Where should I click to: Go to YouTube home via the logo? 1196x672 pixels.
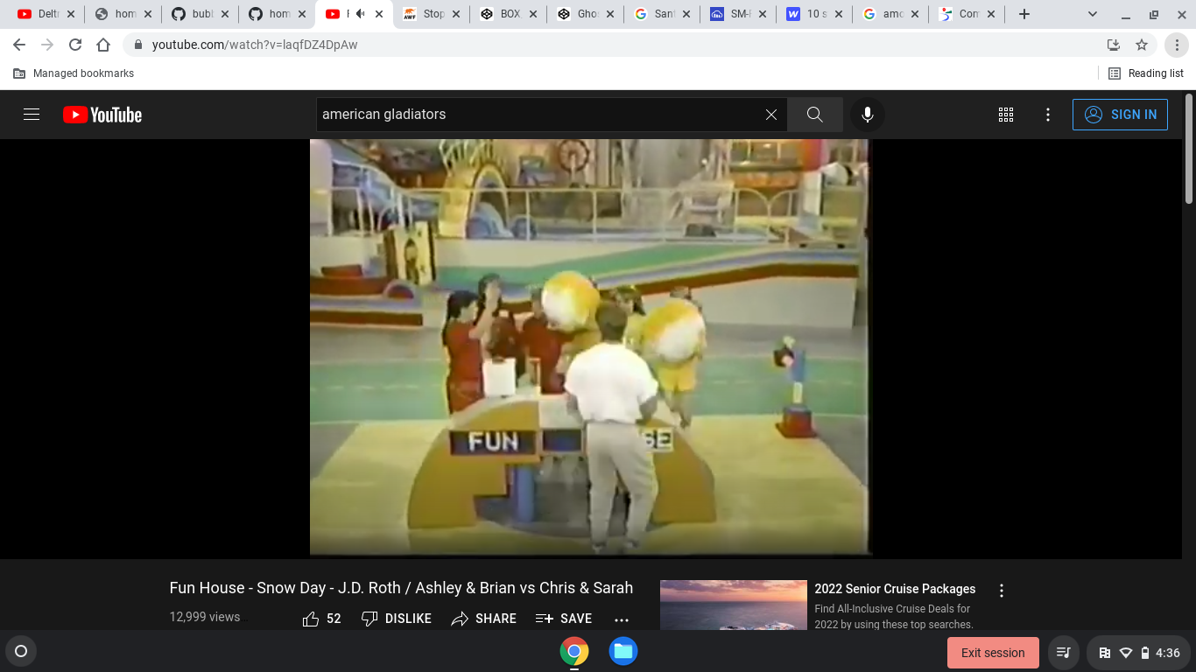click(x=102, y=115)
